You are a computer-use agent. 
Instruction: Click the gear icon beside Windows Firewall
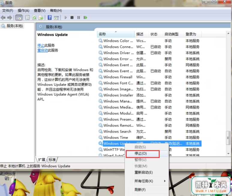pos(101,77)
